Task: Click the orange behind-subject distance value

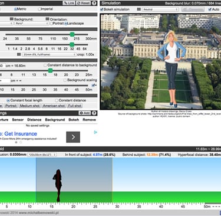Action: click(x=152, y=155)
